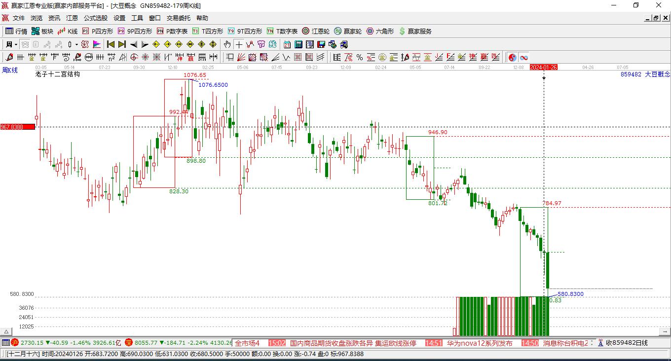Open the calendar date icon
671x361 pixels.
coord(287,44)
